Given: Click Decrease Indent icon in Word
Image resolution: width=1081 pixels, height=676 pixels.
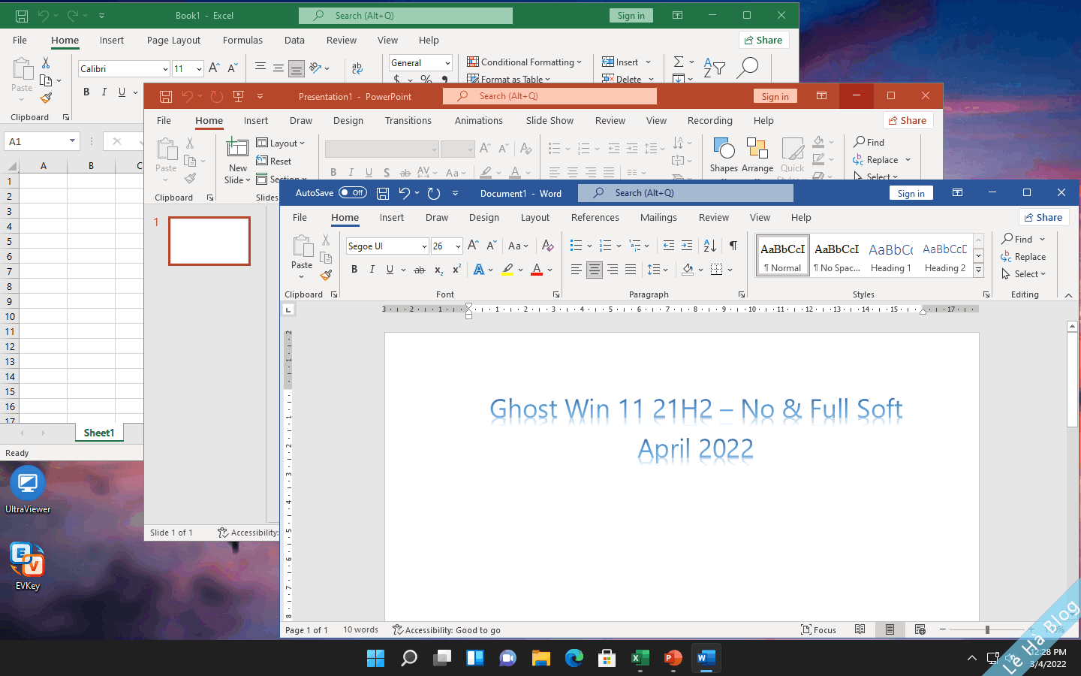Looking at the screenshot, I should coord(669,246).
